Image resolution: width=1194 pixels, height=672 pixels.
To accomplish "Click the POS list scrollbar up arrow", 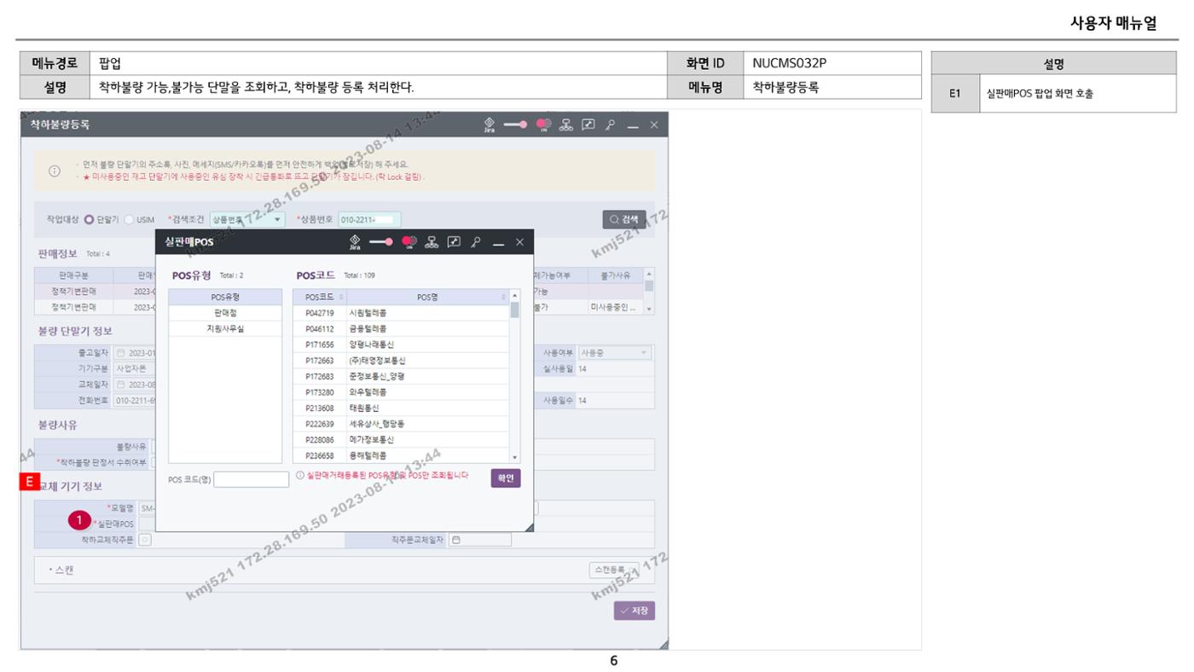I will tap(514, 295).
